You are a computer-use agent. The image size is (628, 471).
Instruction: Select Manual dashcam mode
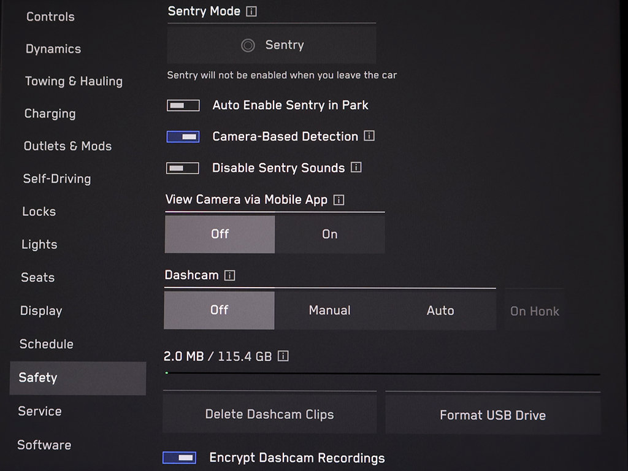click(329, 310)
